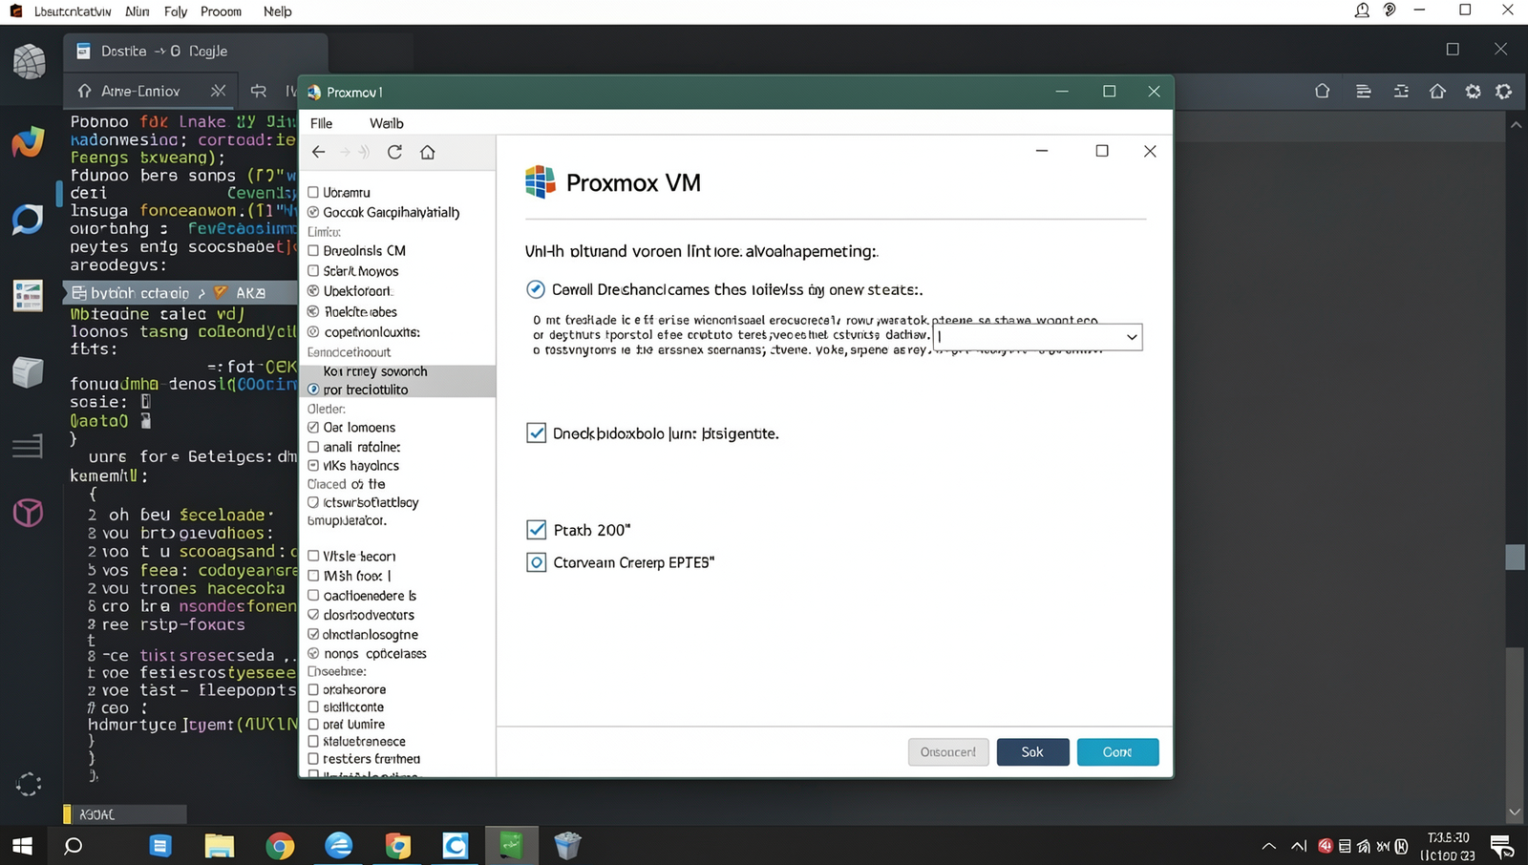Open the first gear icon in editor toolbar
Viewport: 1528px width, 865px height.
[1474, 91]
